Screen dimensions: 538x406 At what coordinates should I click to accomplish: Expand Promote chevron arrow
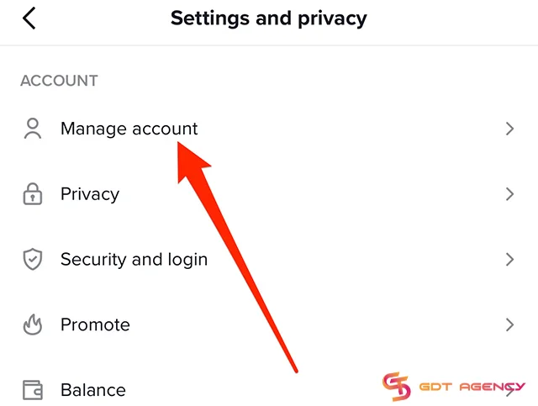tap(509, 324)
